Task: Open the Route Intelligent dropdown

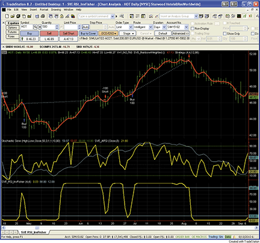Action: [x=150, y=27]
